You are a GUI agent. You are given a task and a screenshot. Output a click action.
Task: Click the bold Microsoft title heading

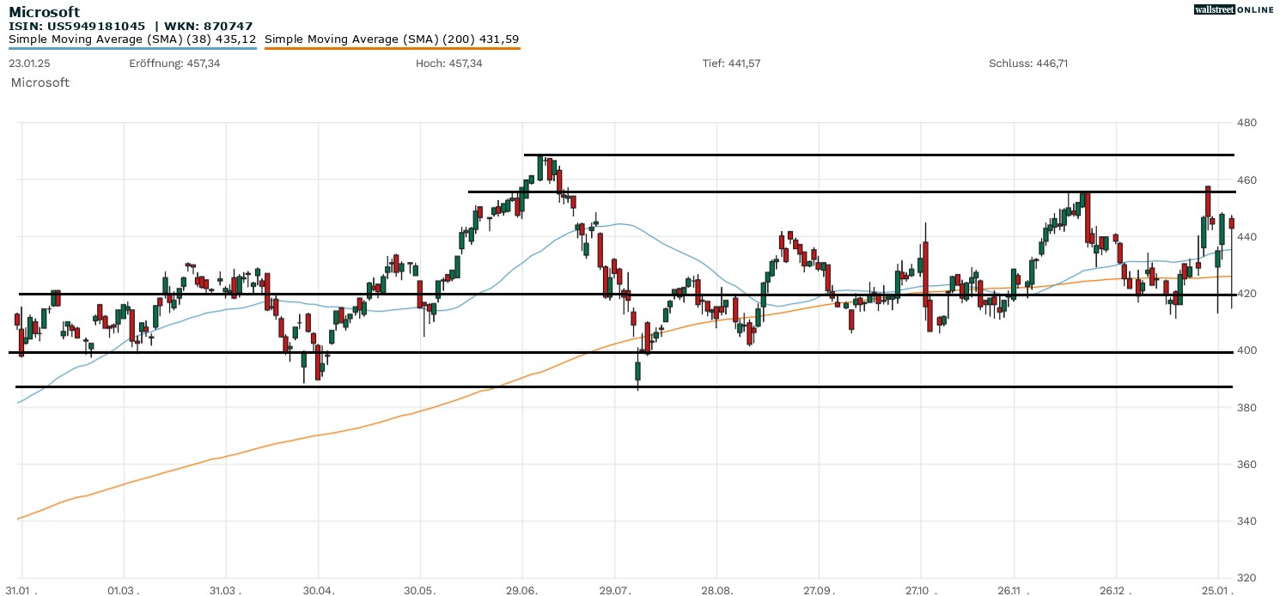click(45, 12)
